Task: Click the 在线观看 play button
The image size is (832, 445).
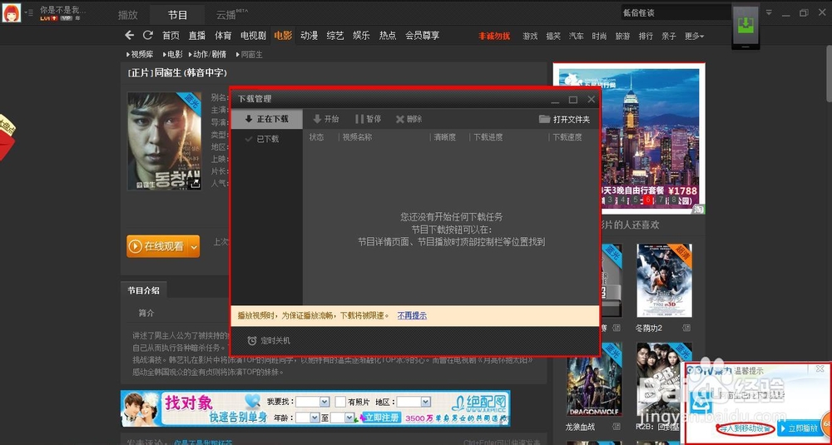Action: tap(157, 247)
